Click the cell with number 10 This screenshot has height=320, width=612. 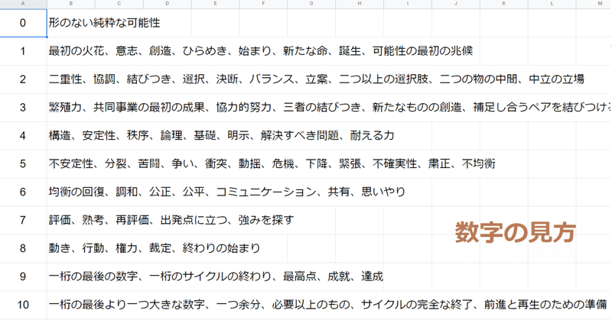[x=23, y=305]
